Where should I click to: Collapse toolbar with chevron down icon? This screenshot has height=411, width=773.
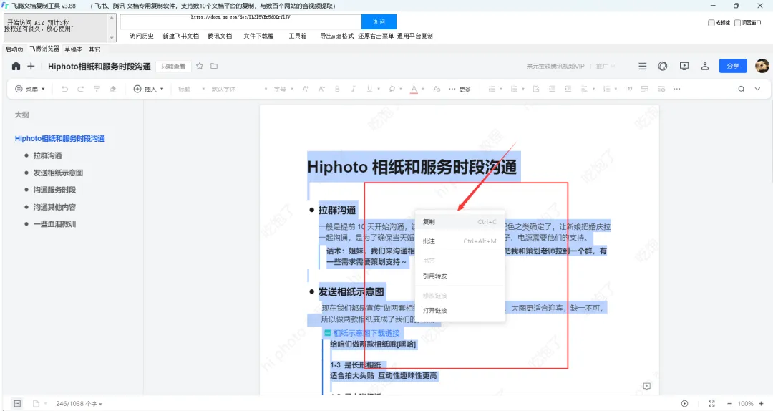click(x=757, y=89)
